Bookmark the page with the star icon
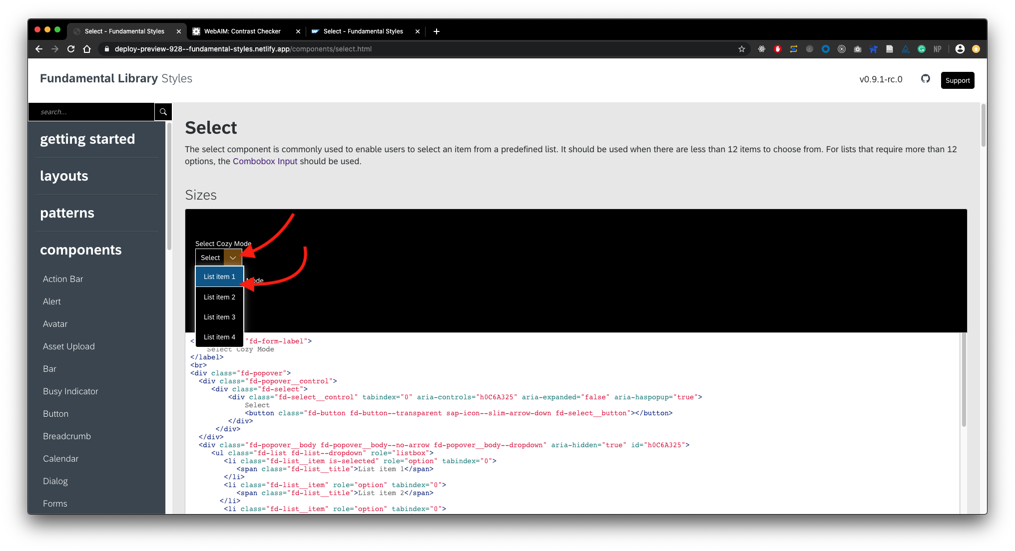This screenshot has width=1015, height=551. [742, 49]
